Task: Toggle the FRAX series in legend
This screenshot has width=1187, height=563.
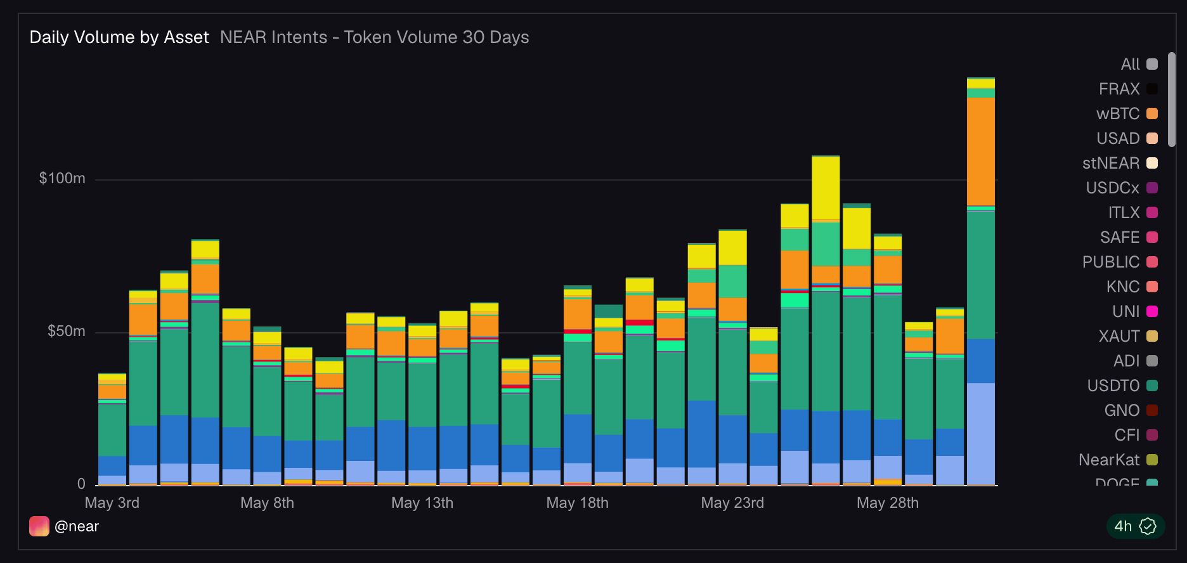Action: point(1129,89)
